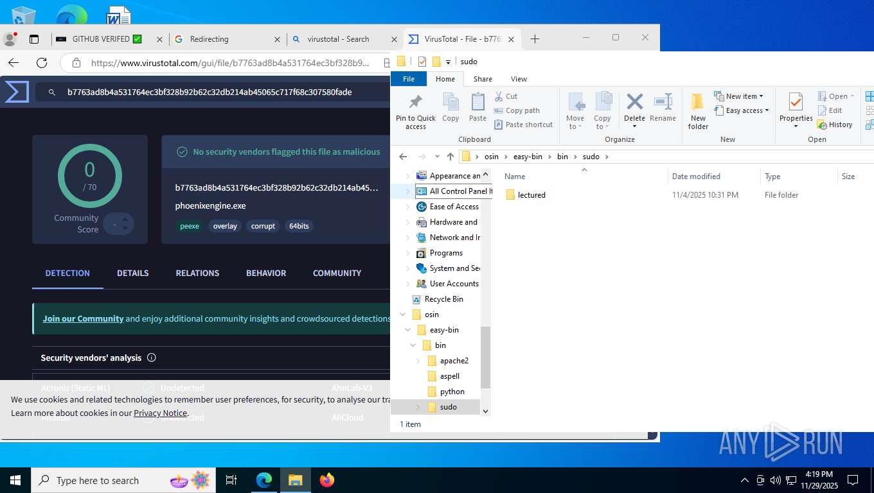Screen dimensions: 874x493
Task: Open recent locations dropdown arrow
Action: [x=437, y=157]
